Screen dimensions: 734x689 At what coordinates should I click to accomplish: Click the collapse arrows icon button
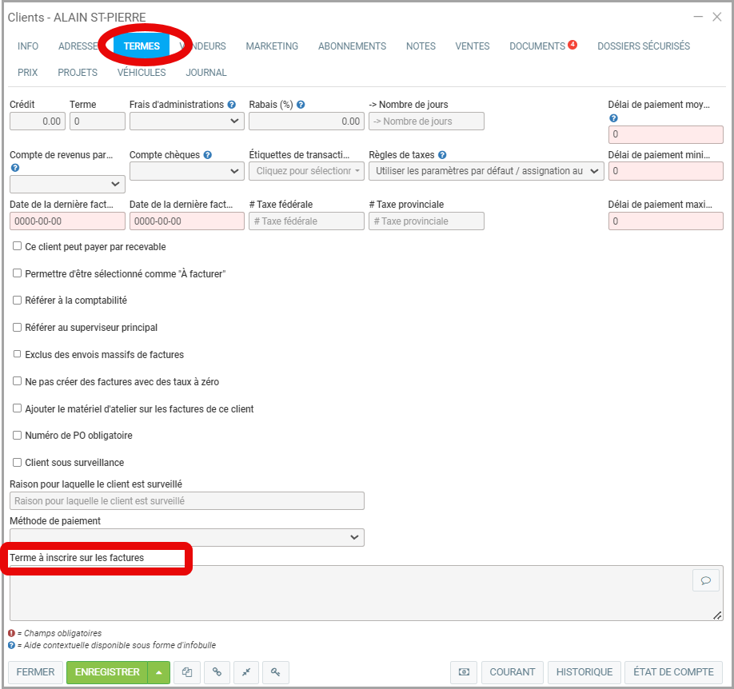(246, 672)
